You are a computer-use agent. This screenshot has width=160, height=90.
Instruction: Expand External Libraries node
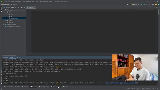[4, 24]
